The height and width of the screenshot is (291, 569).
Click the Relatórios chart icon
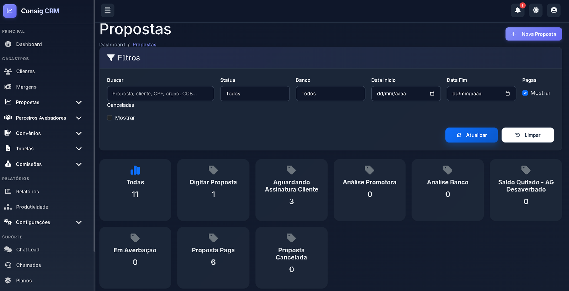click(8, 191)
